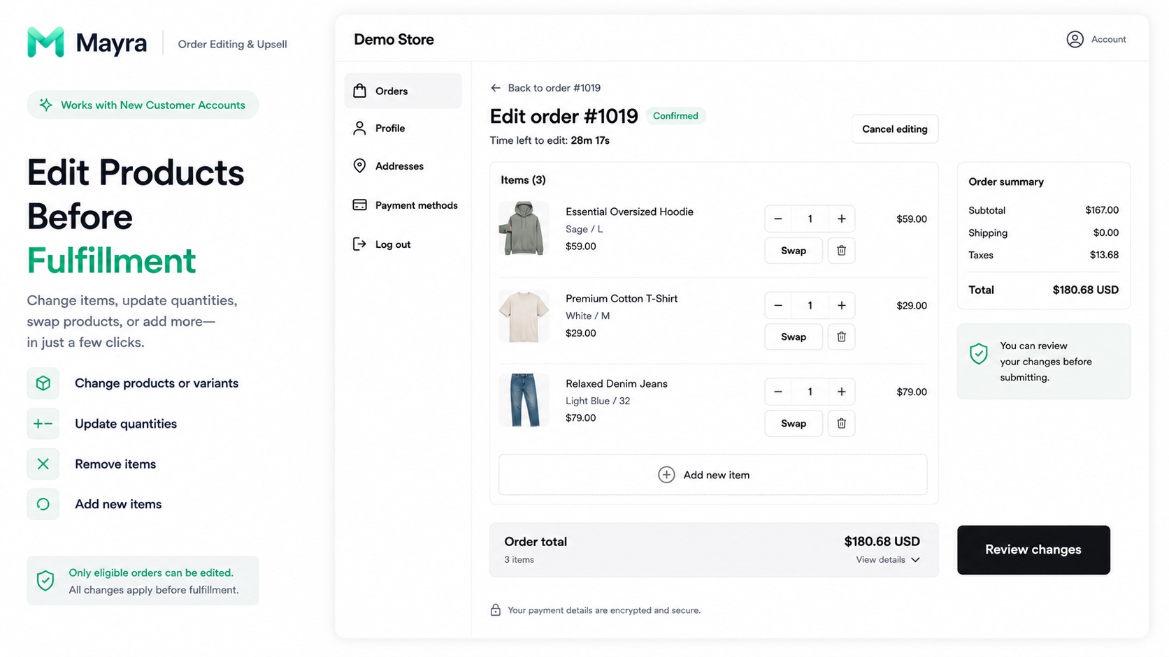Expand View details under order total
Image resolution: width=1169 pixels, height=657 pixels.
tap(888, 560)
